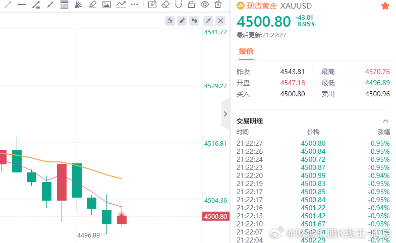Select the fan lines tool
Image resolution: width=396 pixels, height=243 pixels.
(x=79, y=5)
